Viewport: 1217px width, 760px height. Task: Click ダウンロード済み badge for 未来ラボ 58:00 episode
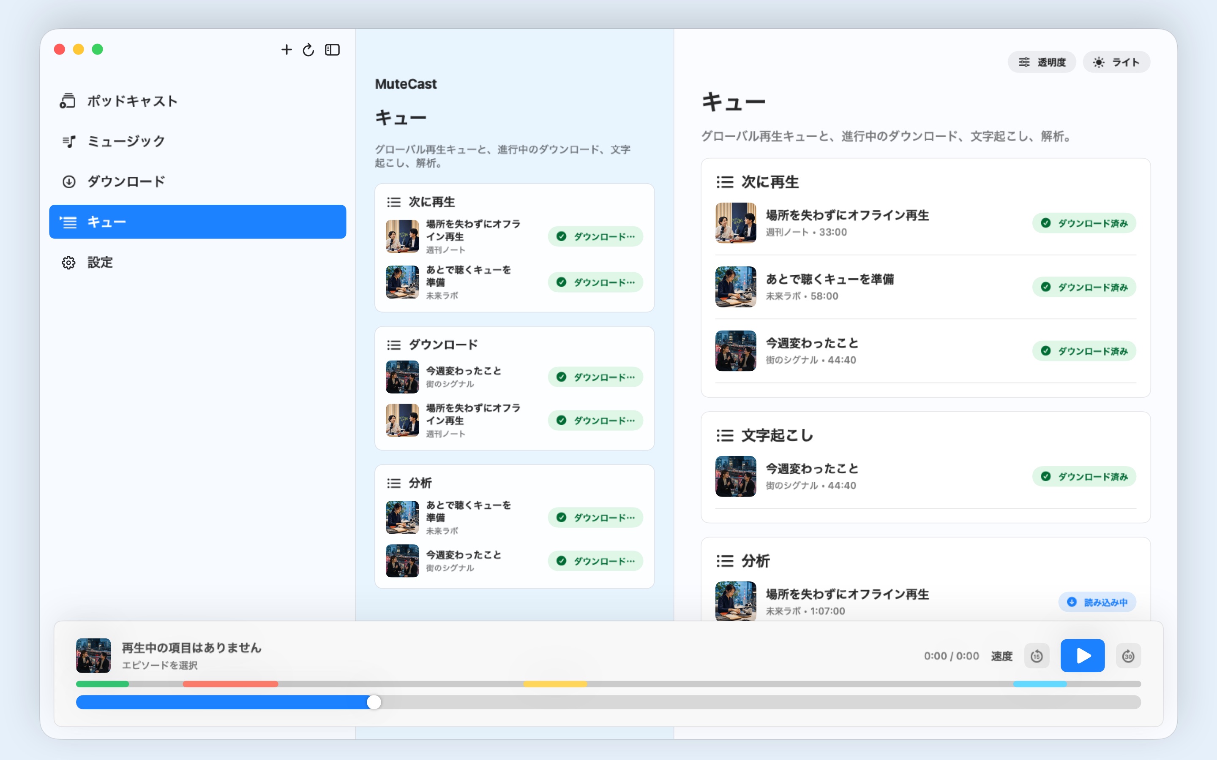tap(1084, 287)
